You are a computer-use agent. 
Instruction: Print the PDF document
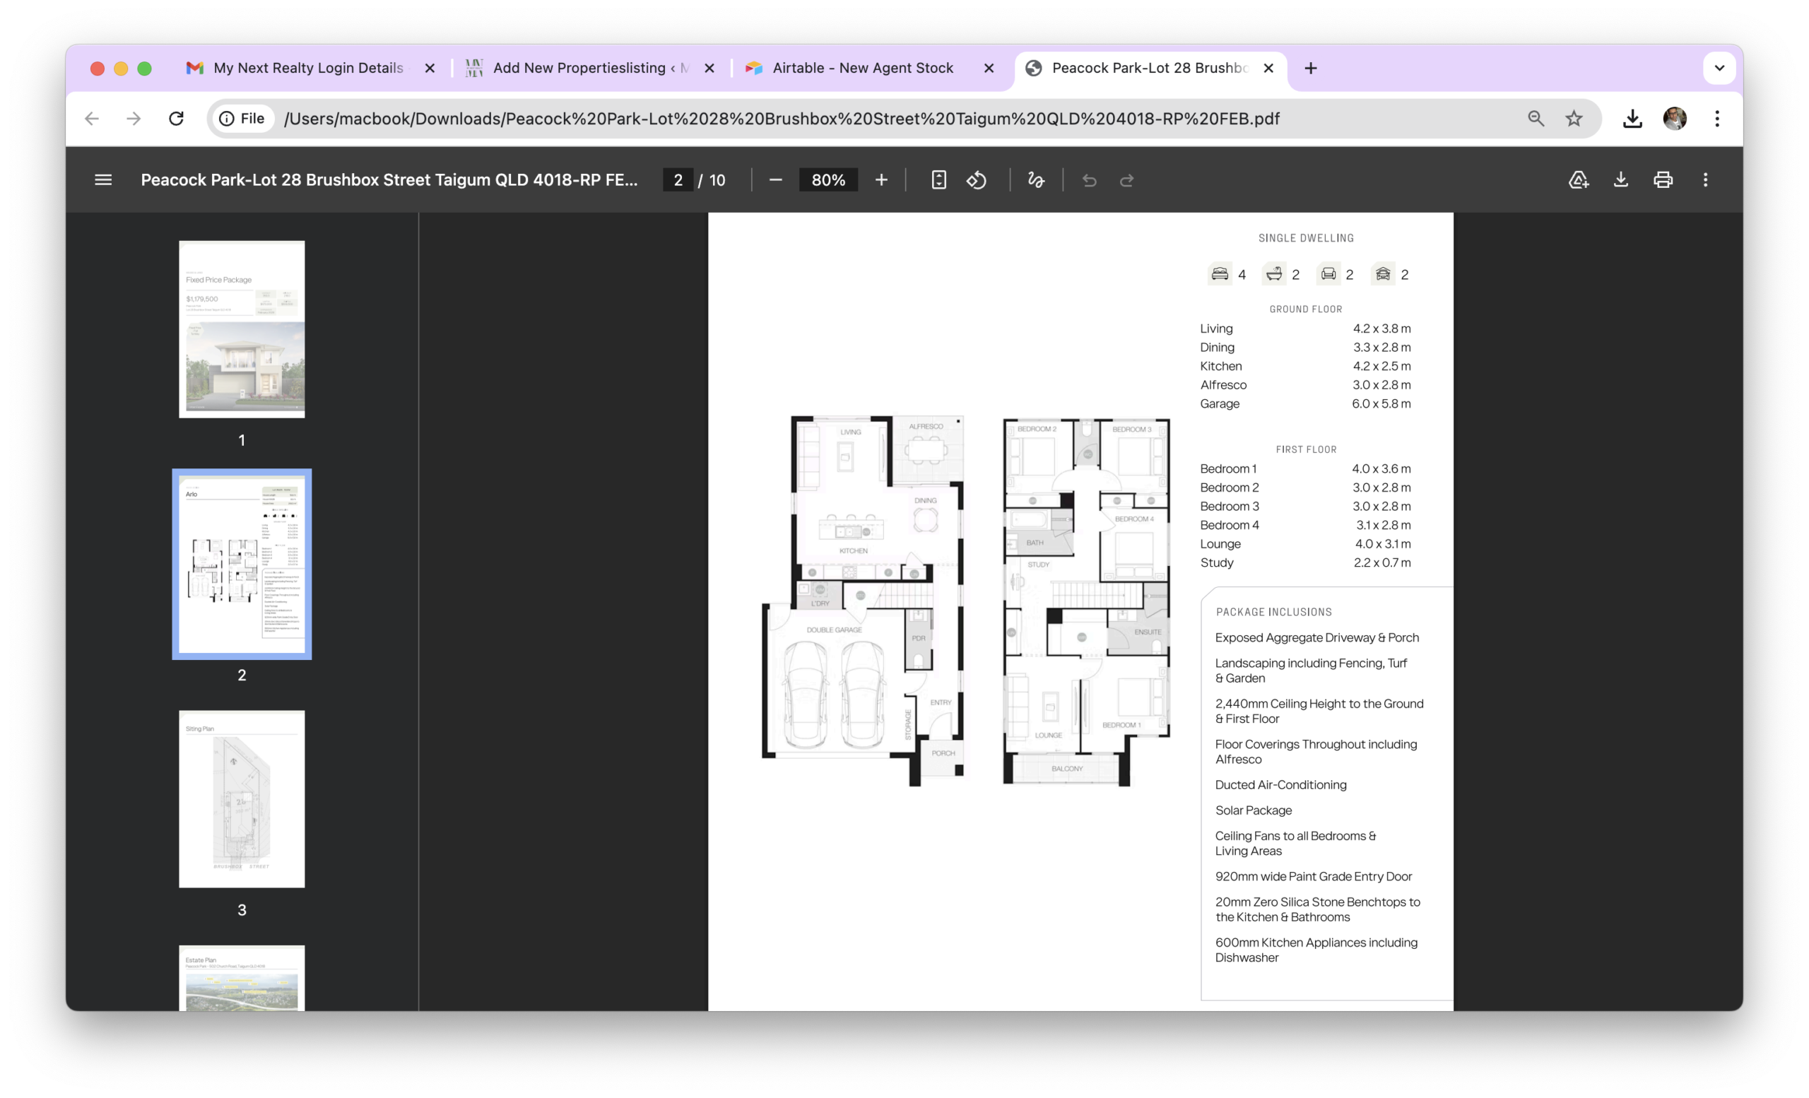(x=1663, y=179)
